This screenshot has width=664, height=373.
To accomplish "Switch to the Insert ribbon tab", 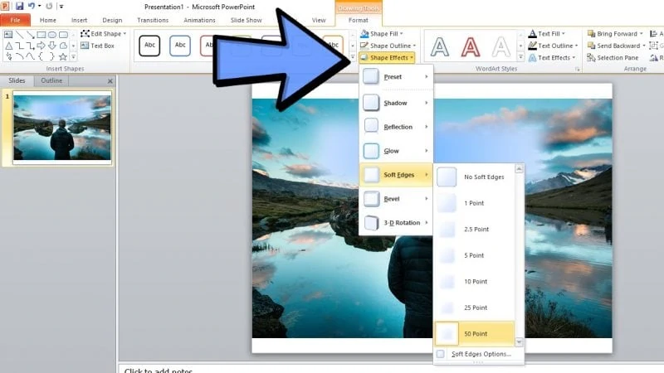I will 79,20.
